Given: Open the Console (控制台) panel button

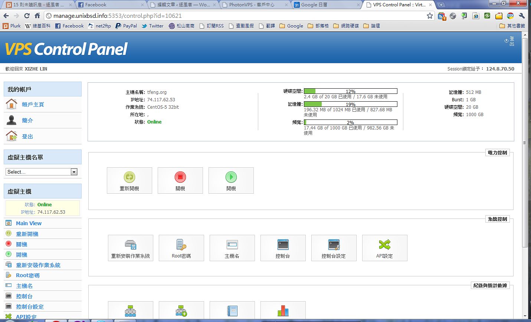Looking at the screenshot, I should pyautogui.click(x=283, y=248).
